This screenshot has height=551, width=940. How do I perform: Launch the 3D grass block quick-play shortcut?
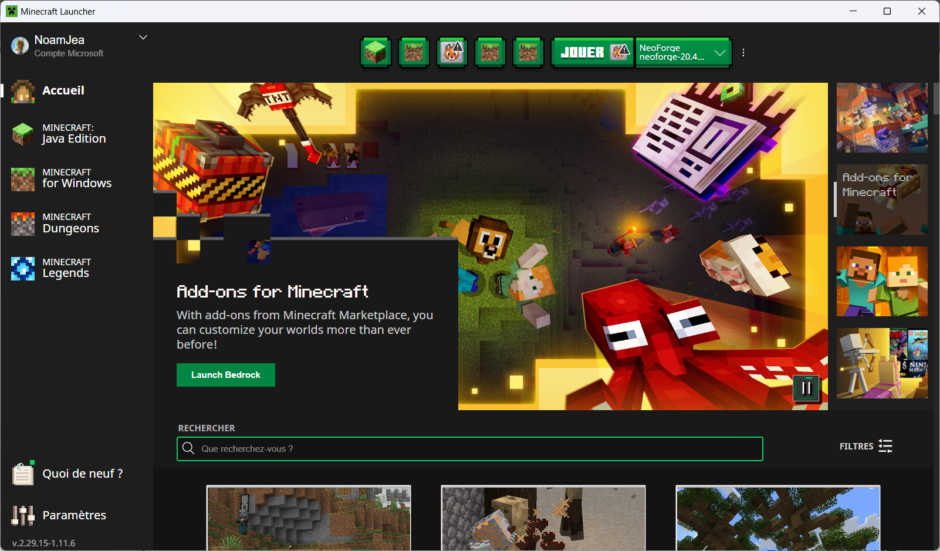pos(376,53)
